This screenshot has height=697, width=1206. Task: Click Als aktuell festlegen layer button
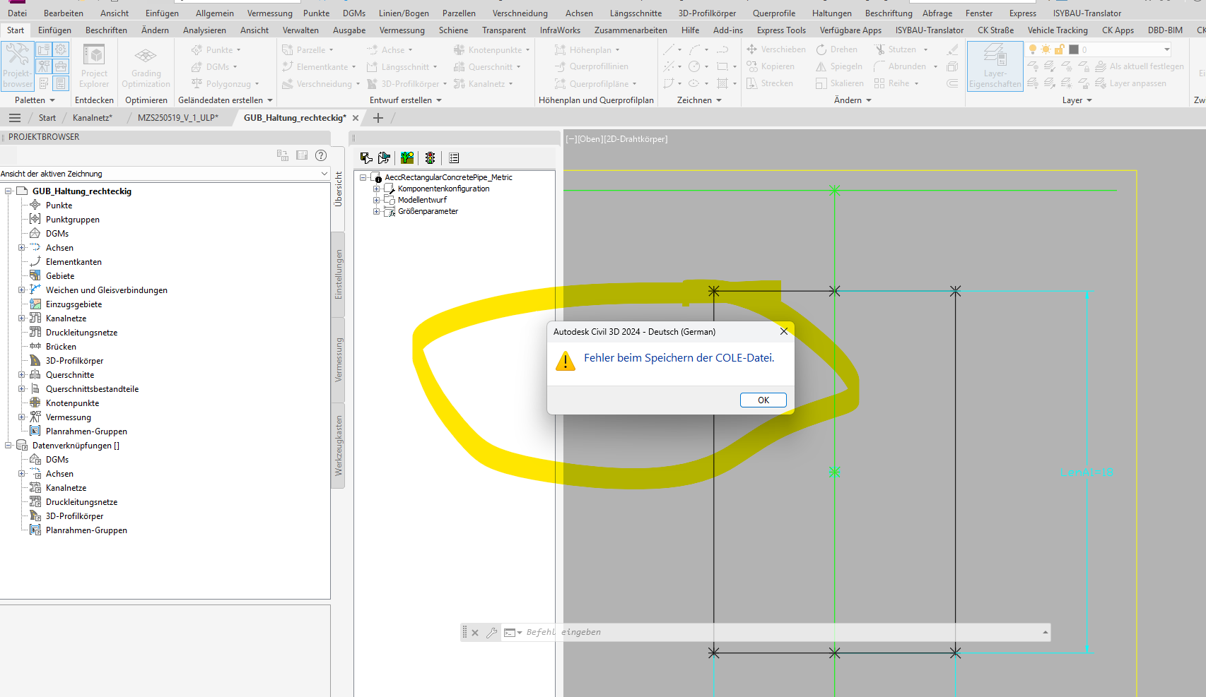(x=1139, y=66)
